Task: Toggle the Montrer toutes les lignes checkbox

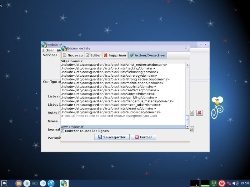Action: 62,131
